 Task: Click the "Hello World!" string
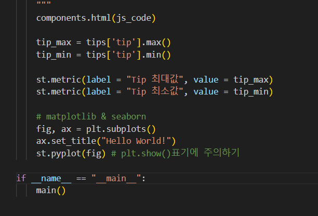click(136, 141)
